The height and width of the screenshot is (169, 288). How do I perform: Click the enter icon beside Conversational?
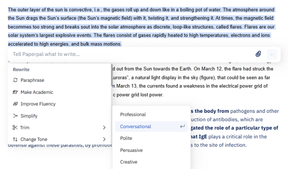click(x=182, y=126)
